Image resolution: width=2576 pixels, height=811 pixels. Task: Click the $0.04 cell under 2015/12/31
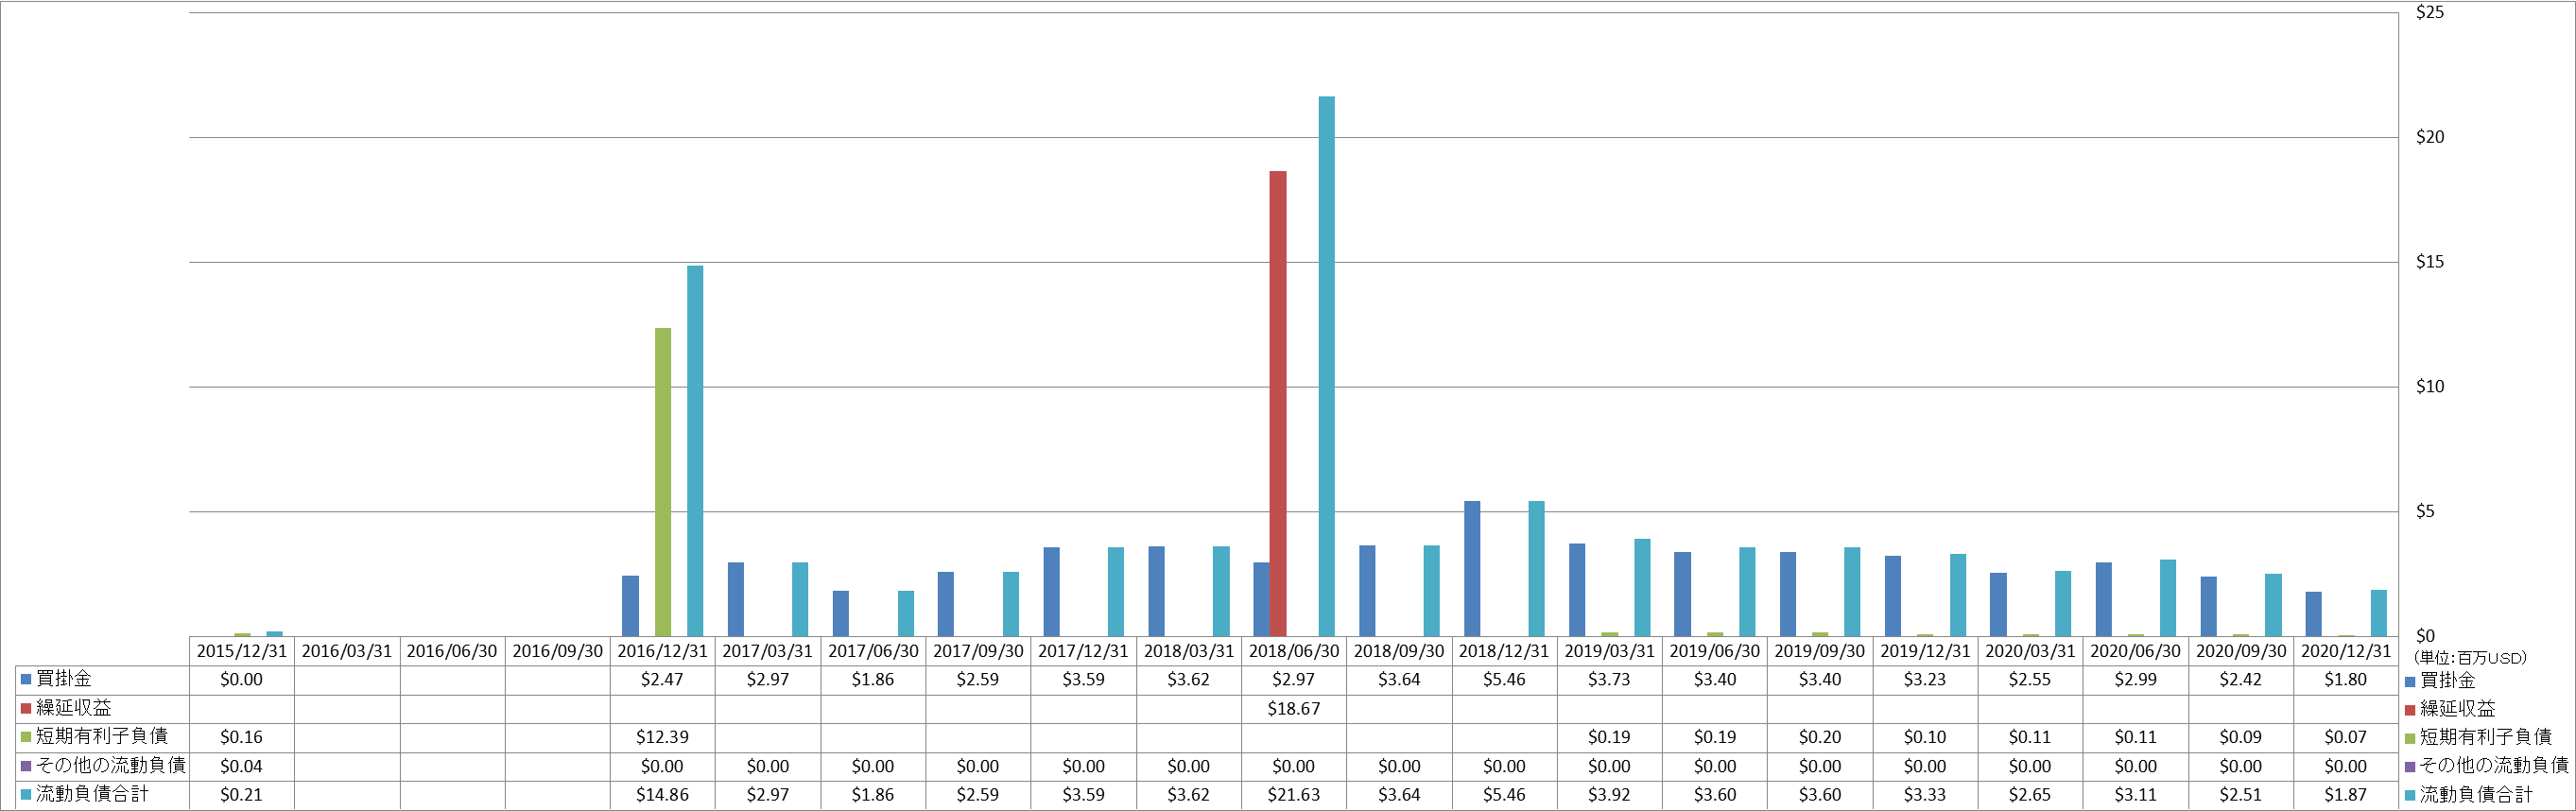[241, 766]
